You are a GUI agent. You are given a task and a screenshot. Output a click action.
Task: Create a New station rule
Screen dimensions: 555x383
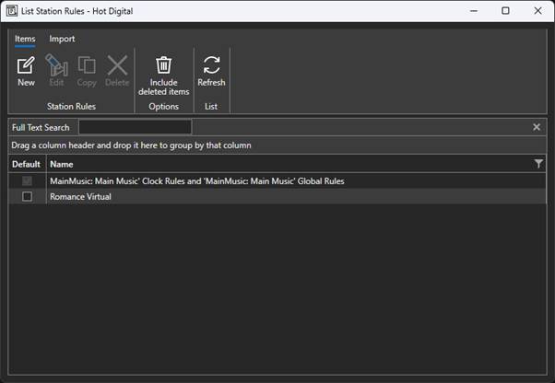[26, 72]
